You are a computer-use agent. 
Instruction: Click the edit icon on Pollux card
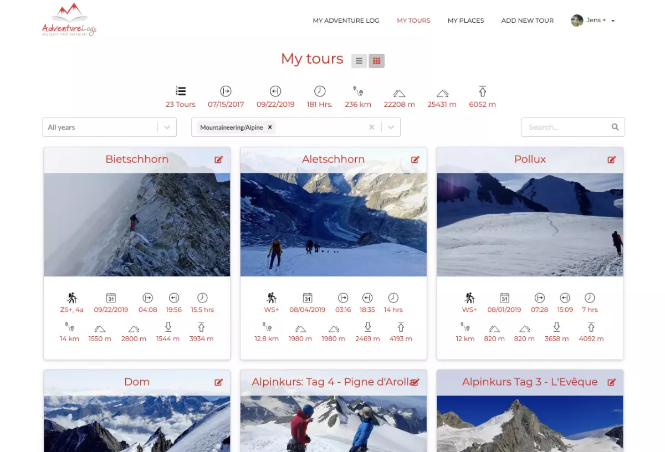tap(611, 160)
